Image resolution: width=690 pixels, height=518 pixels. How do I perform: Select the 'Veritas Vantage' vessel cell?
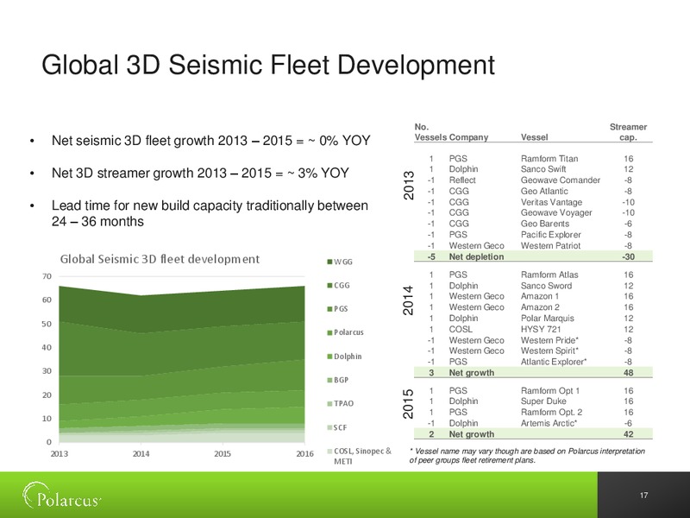[551, 202]
